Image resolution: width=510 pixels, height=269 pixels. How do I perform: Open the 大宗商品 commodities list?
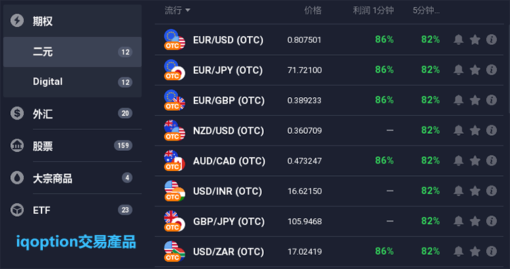point(73,178)
